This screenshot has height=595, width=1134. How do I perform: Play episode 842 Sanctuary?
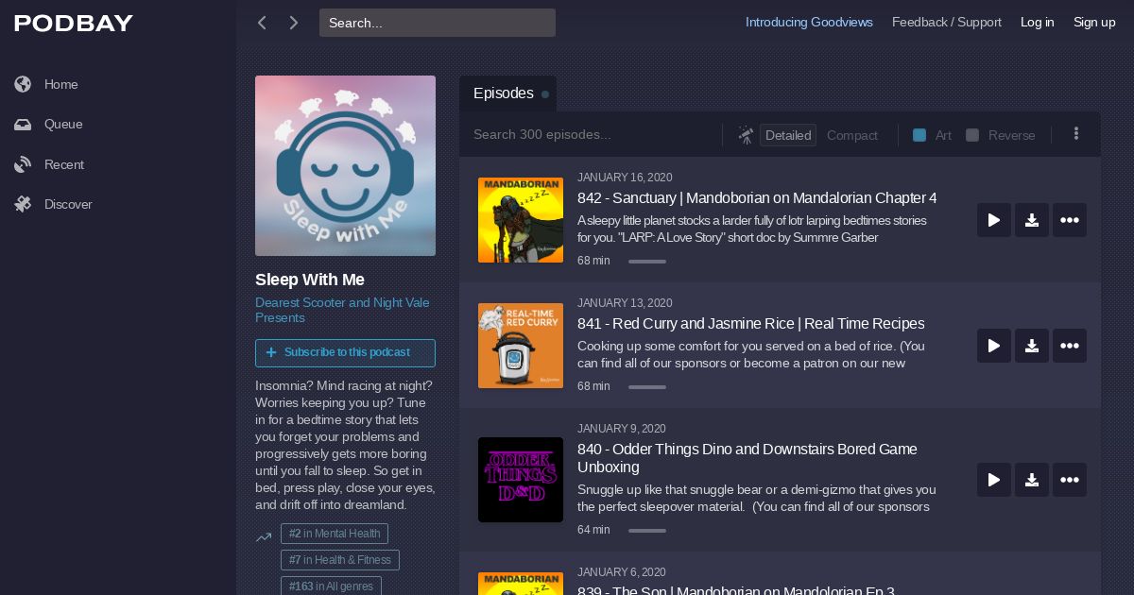(x=994, y=220)
